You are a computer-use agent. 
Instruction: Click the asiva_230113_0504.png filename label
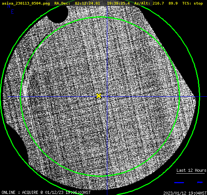tap(26, 3)
